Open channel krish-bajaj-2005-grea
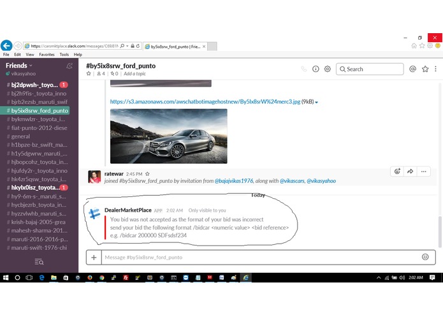The image size is (443, 315). tap(35, 222)
